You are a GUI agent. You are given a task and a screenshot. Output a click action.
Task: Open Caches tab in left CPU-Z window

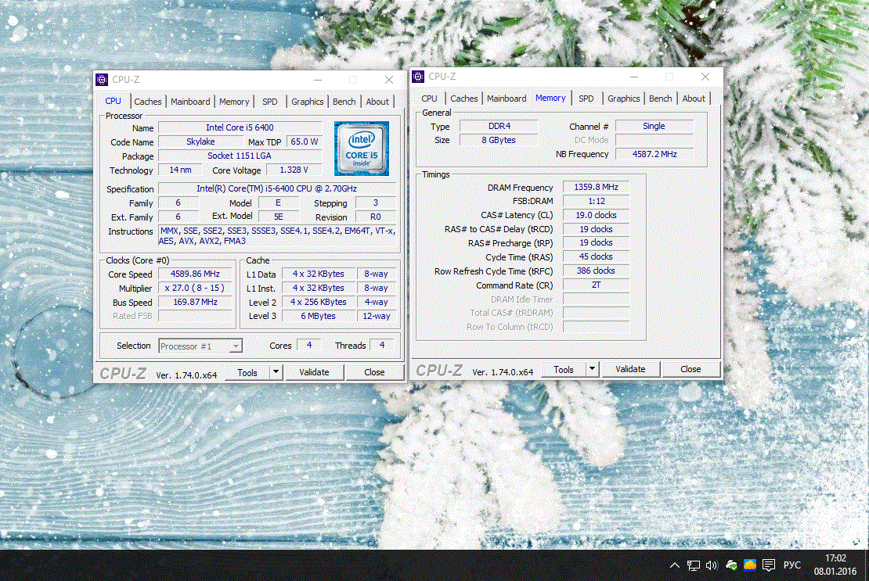point(148,102)
